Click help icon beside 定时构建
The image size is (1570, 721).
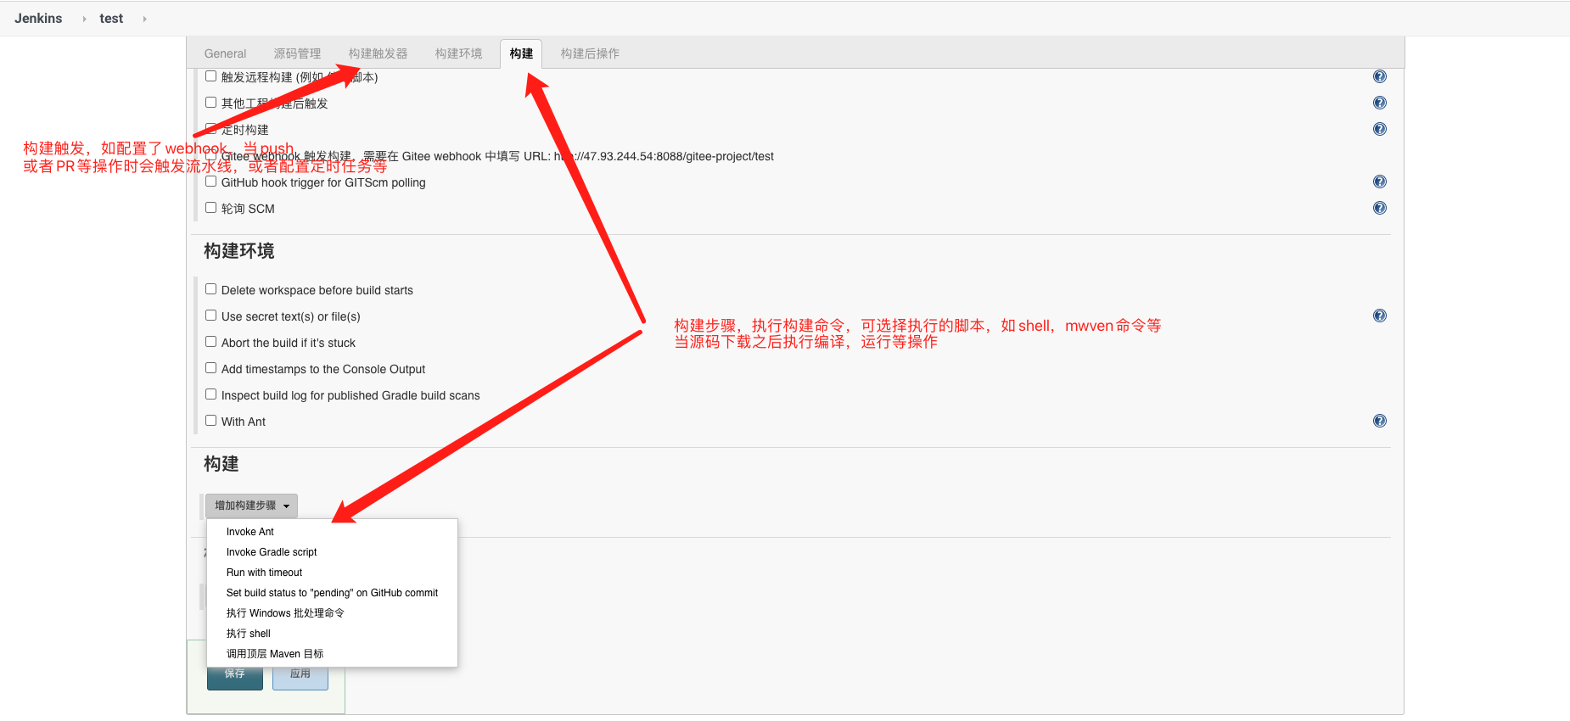click(1379, 129)
